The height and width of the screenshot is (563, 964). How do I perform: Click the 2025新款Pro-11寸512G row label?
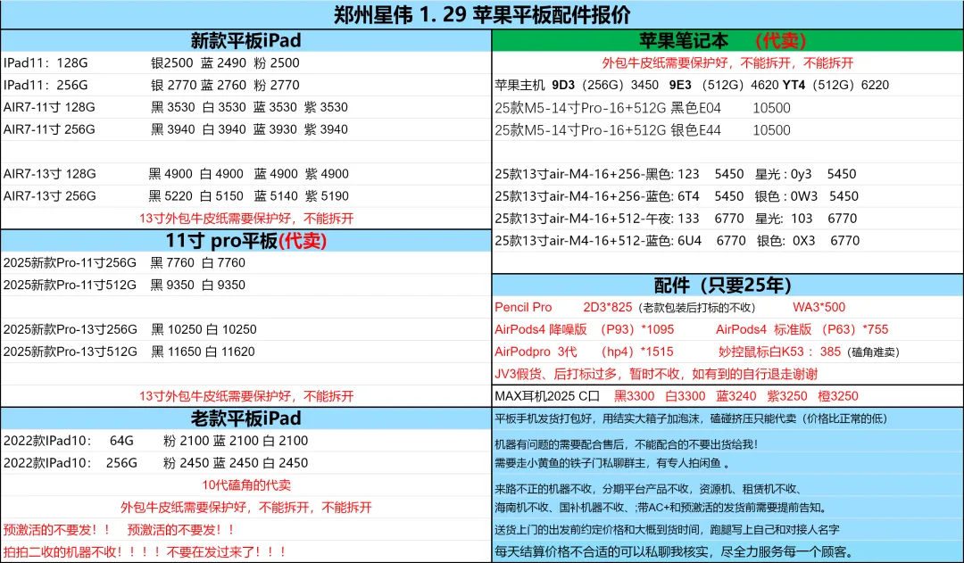point(70,285)
